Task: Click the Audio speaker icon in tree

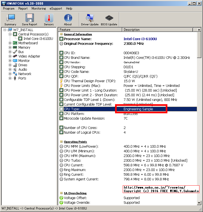Action: click(x=15, y=69)
